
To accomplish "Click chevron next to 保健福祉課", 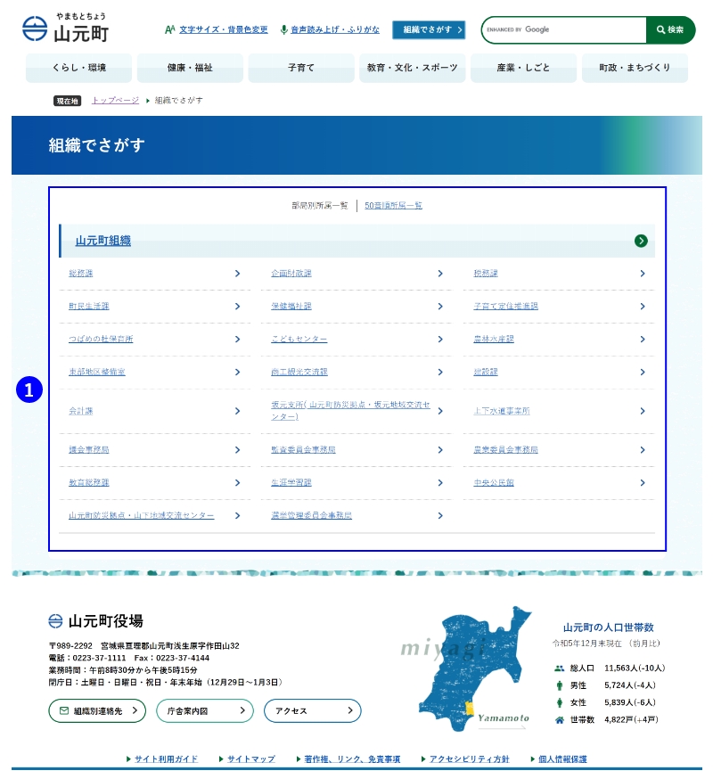I will point(440,307).
